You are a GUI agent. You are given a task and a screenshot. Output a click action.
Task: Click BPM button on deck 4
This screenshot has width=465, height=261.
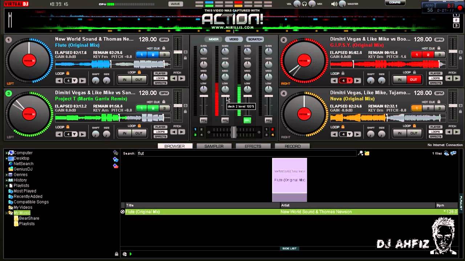click(439, 93)
